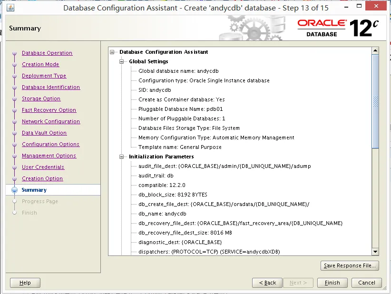Select the 'diagnostic_dest: {ORACLE_BASE}' row
The image size is (391, 294).
click(180, 242)
